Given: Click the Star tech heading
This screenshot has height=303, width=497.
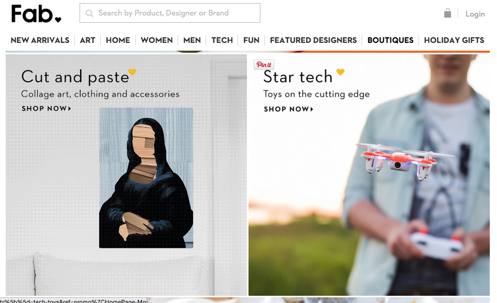Looking at the screenshot, I should 298,77.
